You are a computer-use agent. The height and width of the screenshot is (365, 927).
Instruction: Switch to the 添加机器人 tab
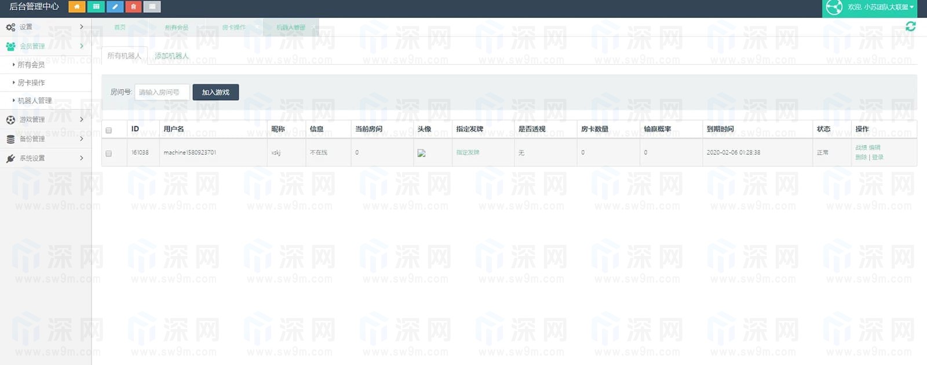[x=171, y=56]
